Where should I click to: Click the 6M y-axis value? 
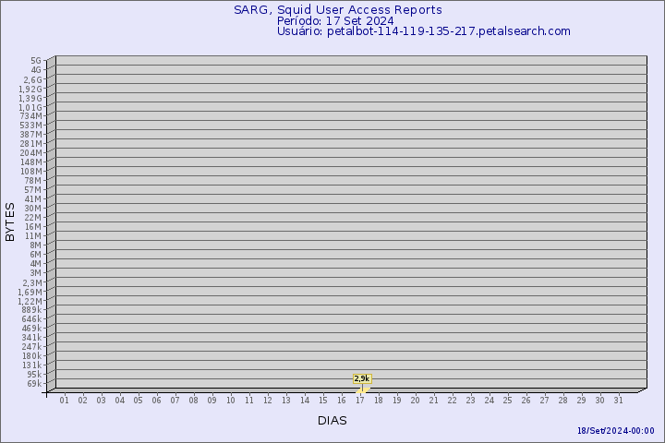coord(36,255)
